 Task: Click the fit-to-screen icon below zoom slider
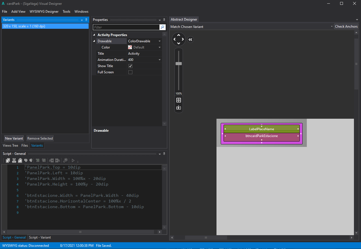(x=178, y=100)
